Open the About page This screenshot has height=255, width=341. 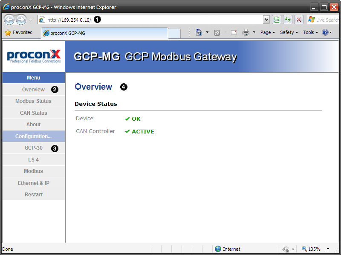[x=34, y=125]
